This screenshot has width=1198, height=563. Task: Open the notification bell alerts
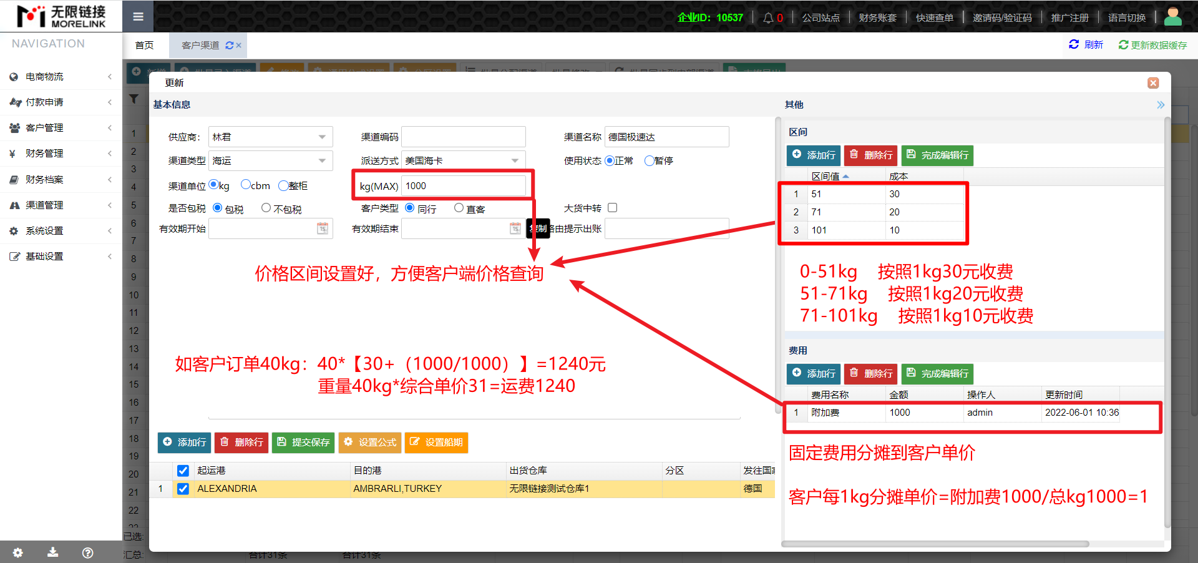pos(768,17)
